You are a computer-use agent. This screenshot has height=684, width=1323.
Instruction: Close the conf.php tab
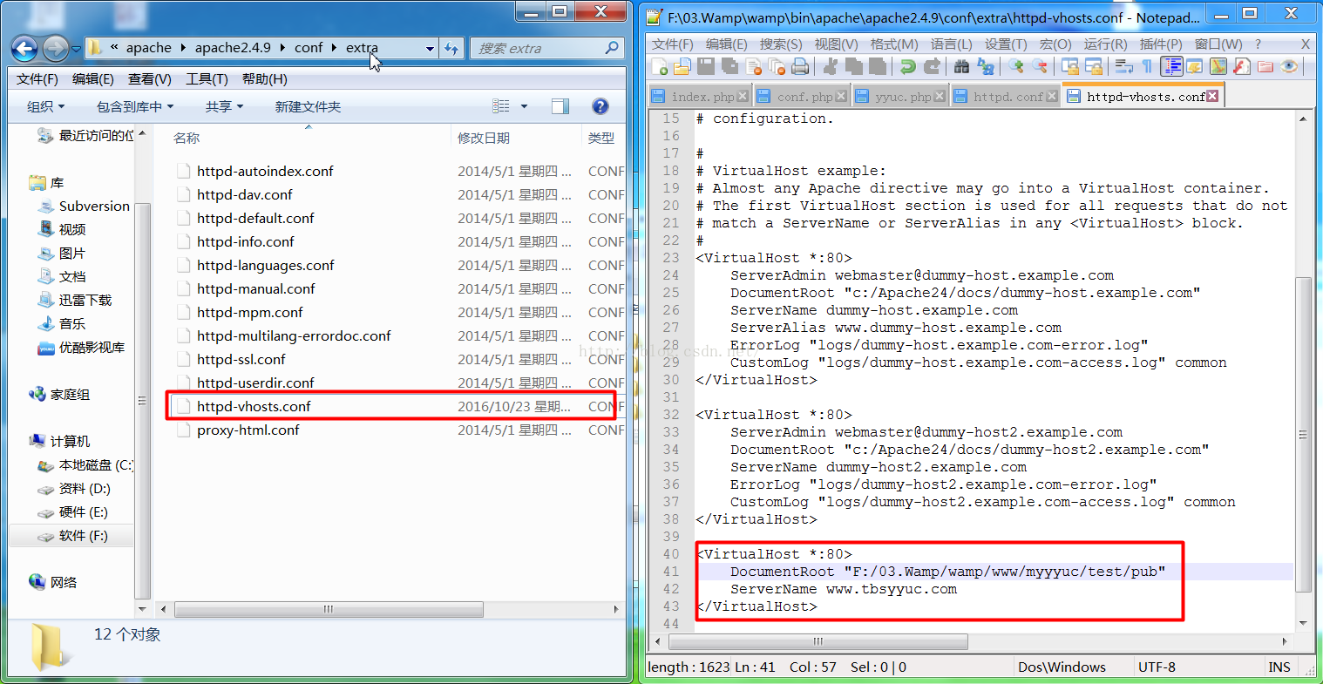pos(840,96)
